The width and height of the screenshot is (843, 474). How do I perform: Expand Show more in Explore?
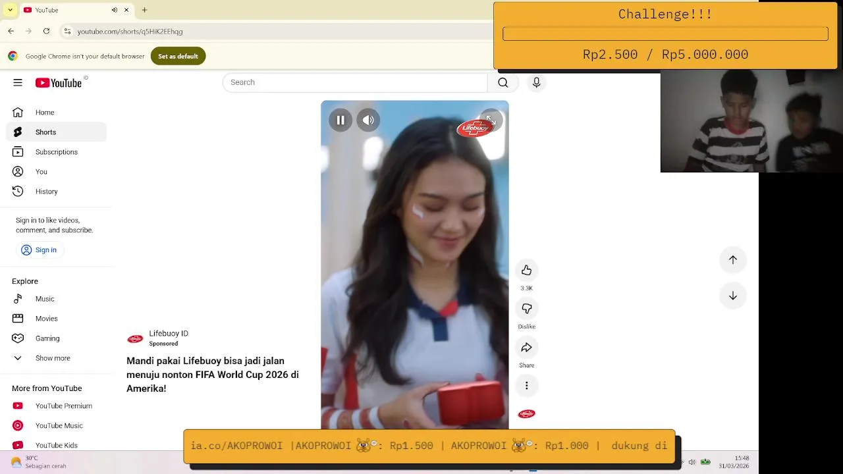click(56, 358)
